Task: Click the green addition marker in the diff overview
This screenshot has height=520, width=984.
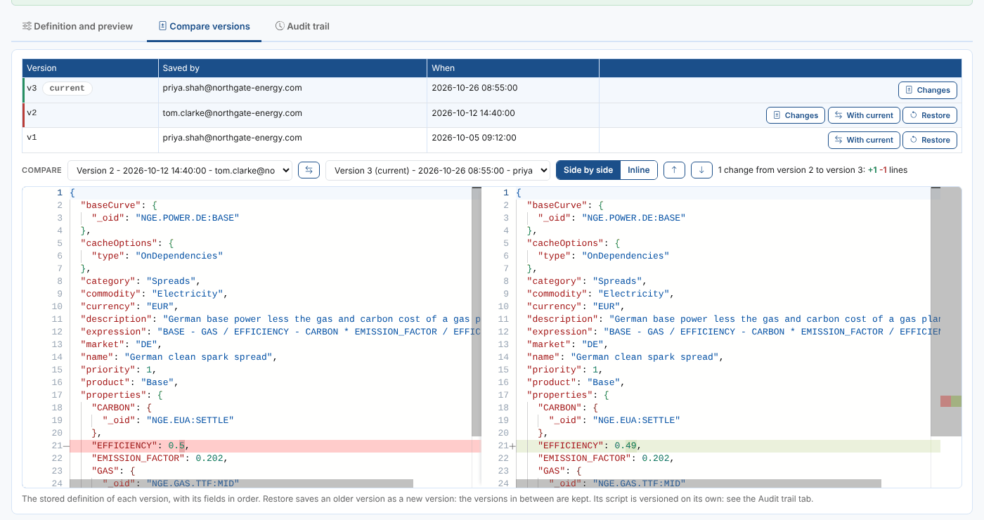Action: [956, 401]
